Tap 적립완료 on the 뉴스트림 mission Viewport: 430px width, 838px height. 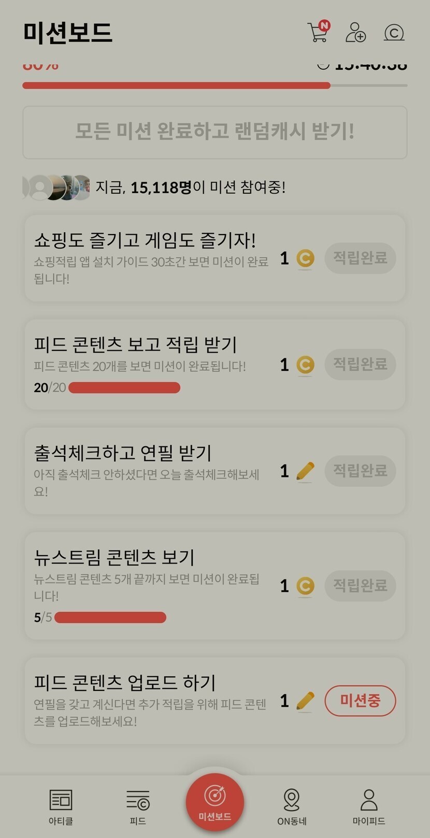(x=360, y=586)
